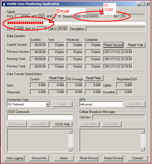Click into the APN text field
Viewport: 152px width, 164px height.
101,104
